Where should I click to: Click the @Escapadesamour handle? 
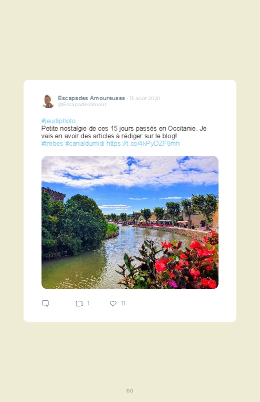click(x=82, y=104)
